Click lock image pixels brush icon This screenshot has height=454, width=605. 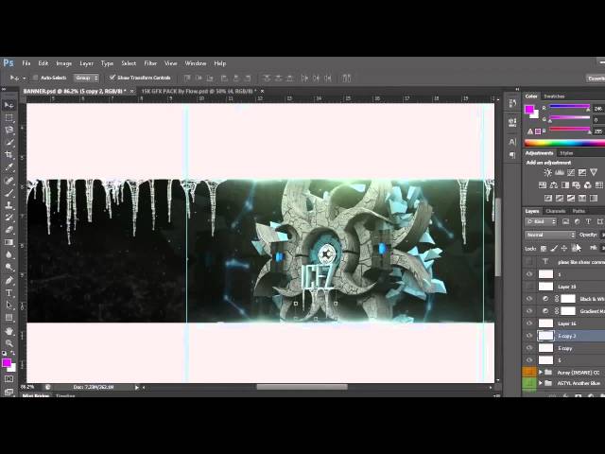pyautogui.click(x=554, y=248)
